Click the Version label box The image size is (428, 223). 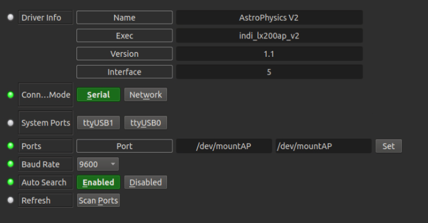[x=124, y=54]
